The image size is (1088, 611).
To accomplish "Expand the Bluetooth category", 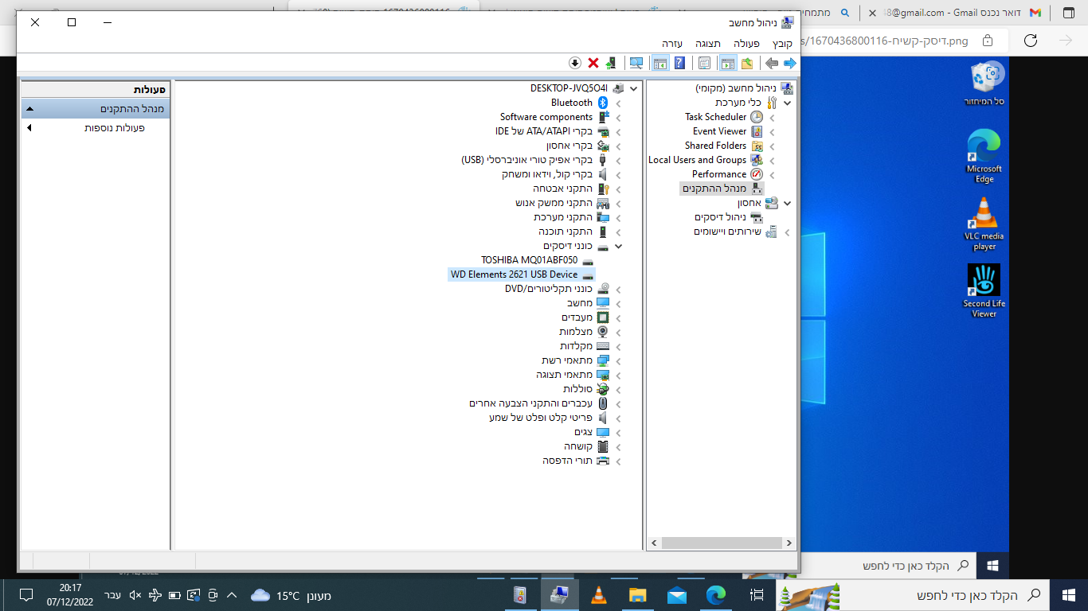I will [618, 103].
